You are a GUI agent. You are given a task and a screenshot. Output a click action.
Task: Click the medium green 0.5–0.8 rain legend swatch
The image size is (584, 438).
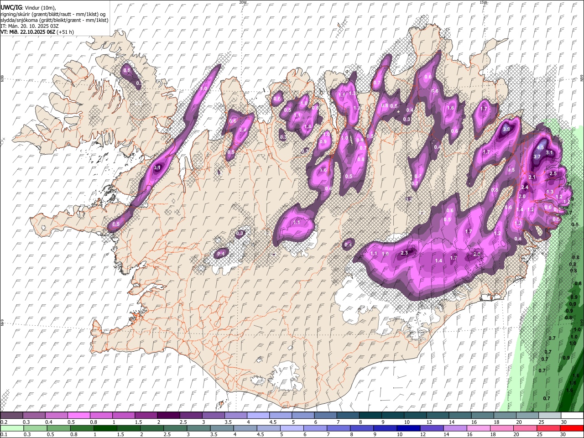coord(58,428)
